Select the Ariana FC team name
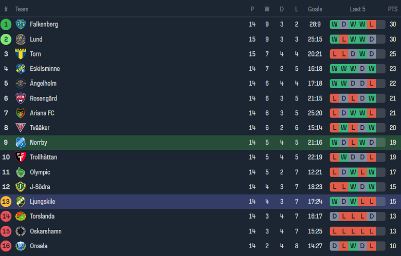Screen dimensions: 401x256 [x=42, y=113]
